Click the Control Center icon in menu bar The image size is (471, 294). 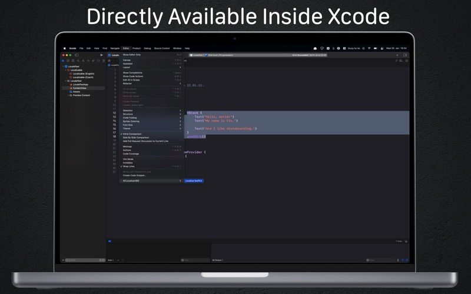pyautogui.click(x=382, y=48)
